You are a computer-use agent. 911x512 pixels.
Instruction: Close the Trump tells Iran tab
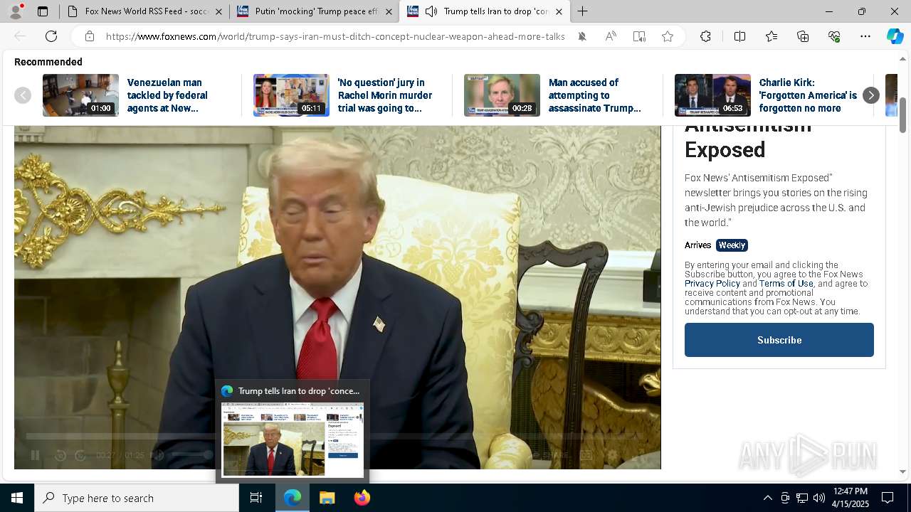559,11
